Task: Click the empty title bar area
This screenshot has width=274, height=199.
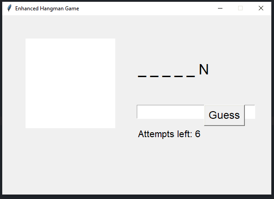Action: [144, 8]
